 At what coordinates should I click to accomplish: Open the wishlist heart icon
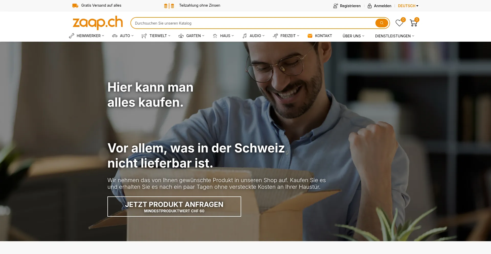[399, 23]
